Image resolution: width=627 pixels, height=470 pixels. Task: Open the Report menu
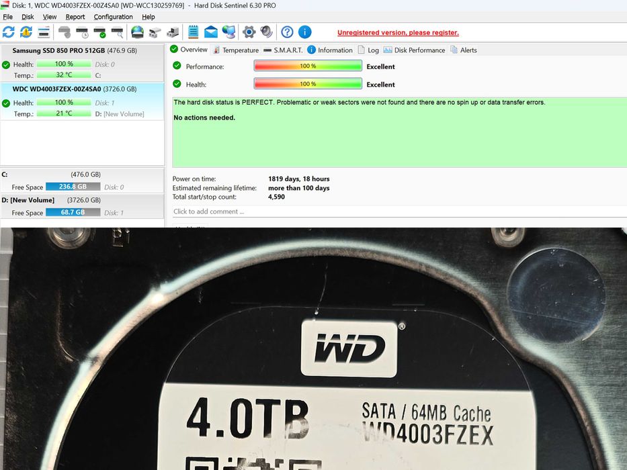coord(75,17)
